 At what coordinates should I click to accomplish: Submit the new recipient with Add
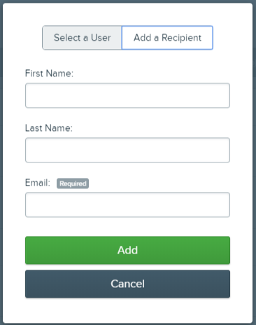click(x=127, y=250)
